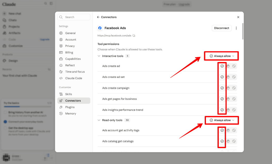Screen dimensions: 272x164
Task: Open Account settings
Action: click(74, 40)
